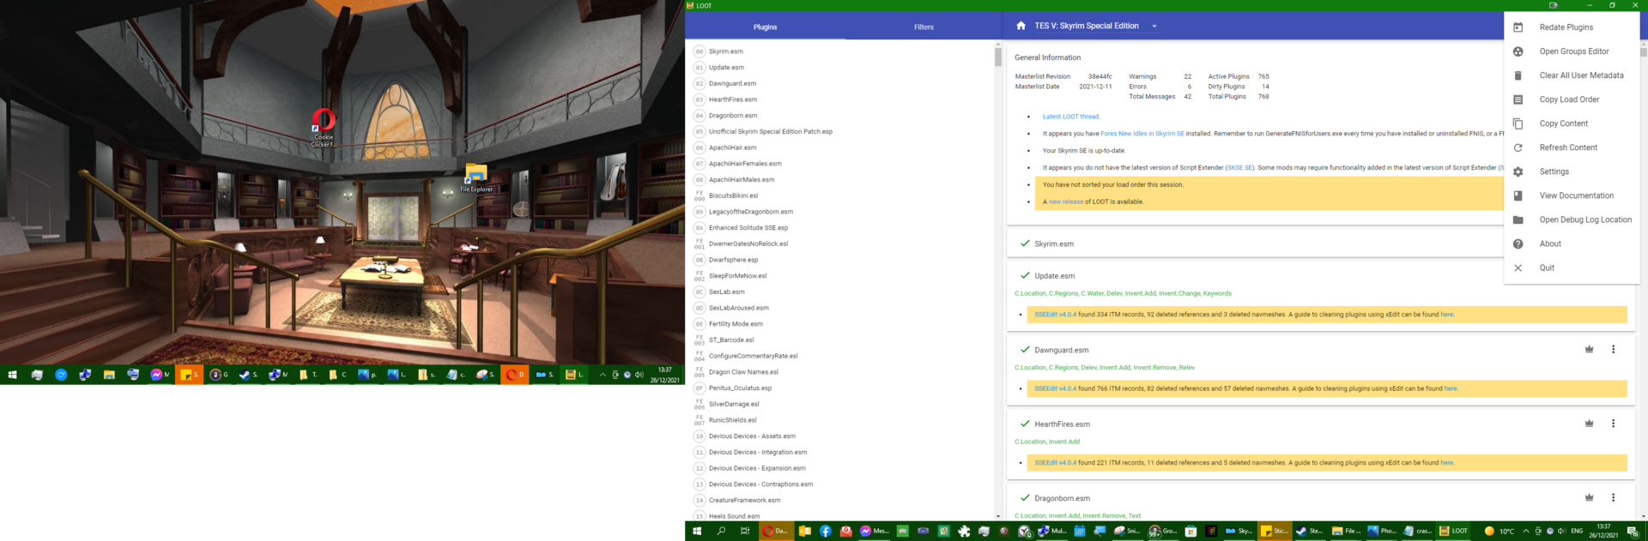Click the Start button on left taskbar

12,375
